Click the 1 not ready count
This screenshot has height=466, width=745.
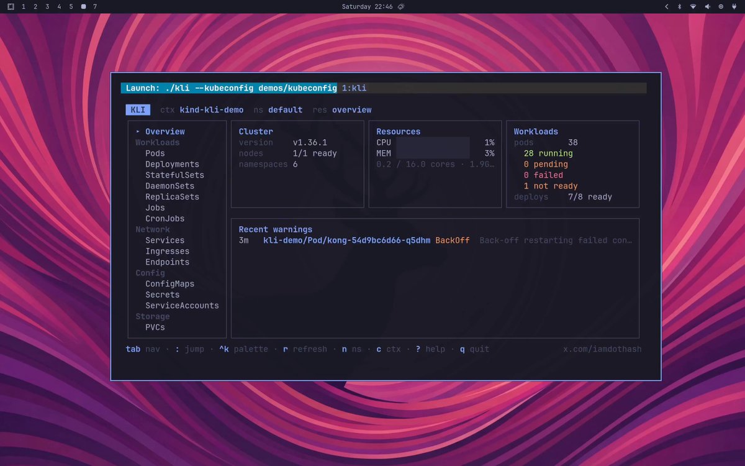click(x=551, y=186)
